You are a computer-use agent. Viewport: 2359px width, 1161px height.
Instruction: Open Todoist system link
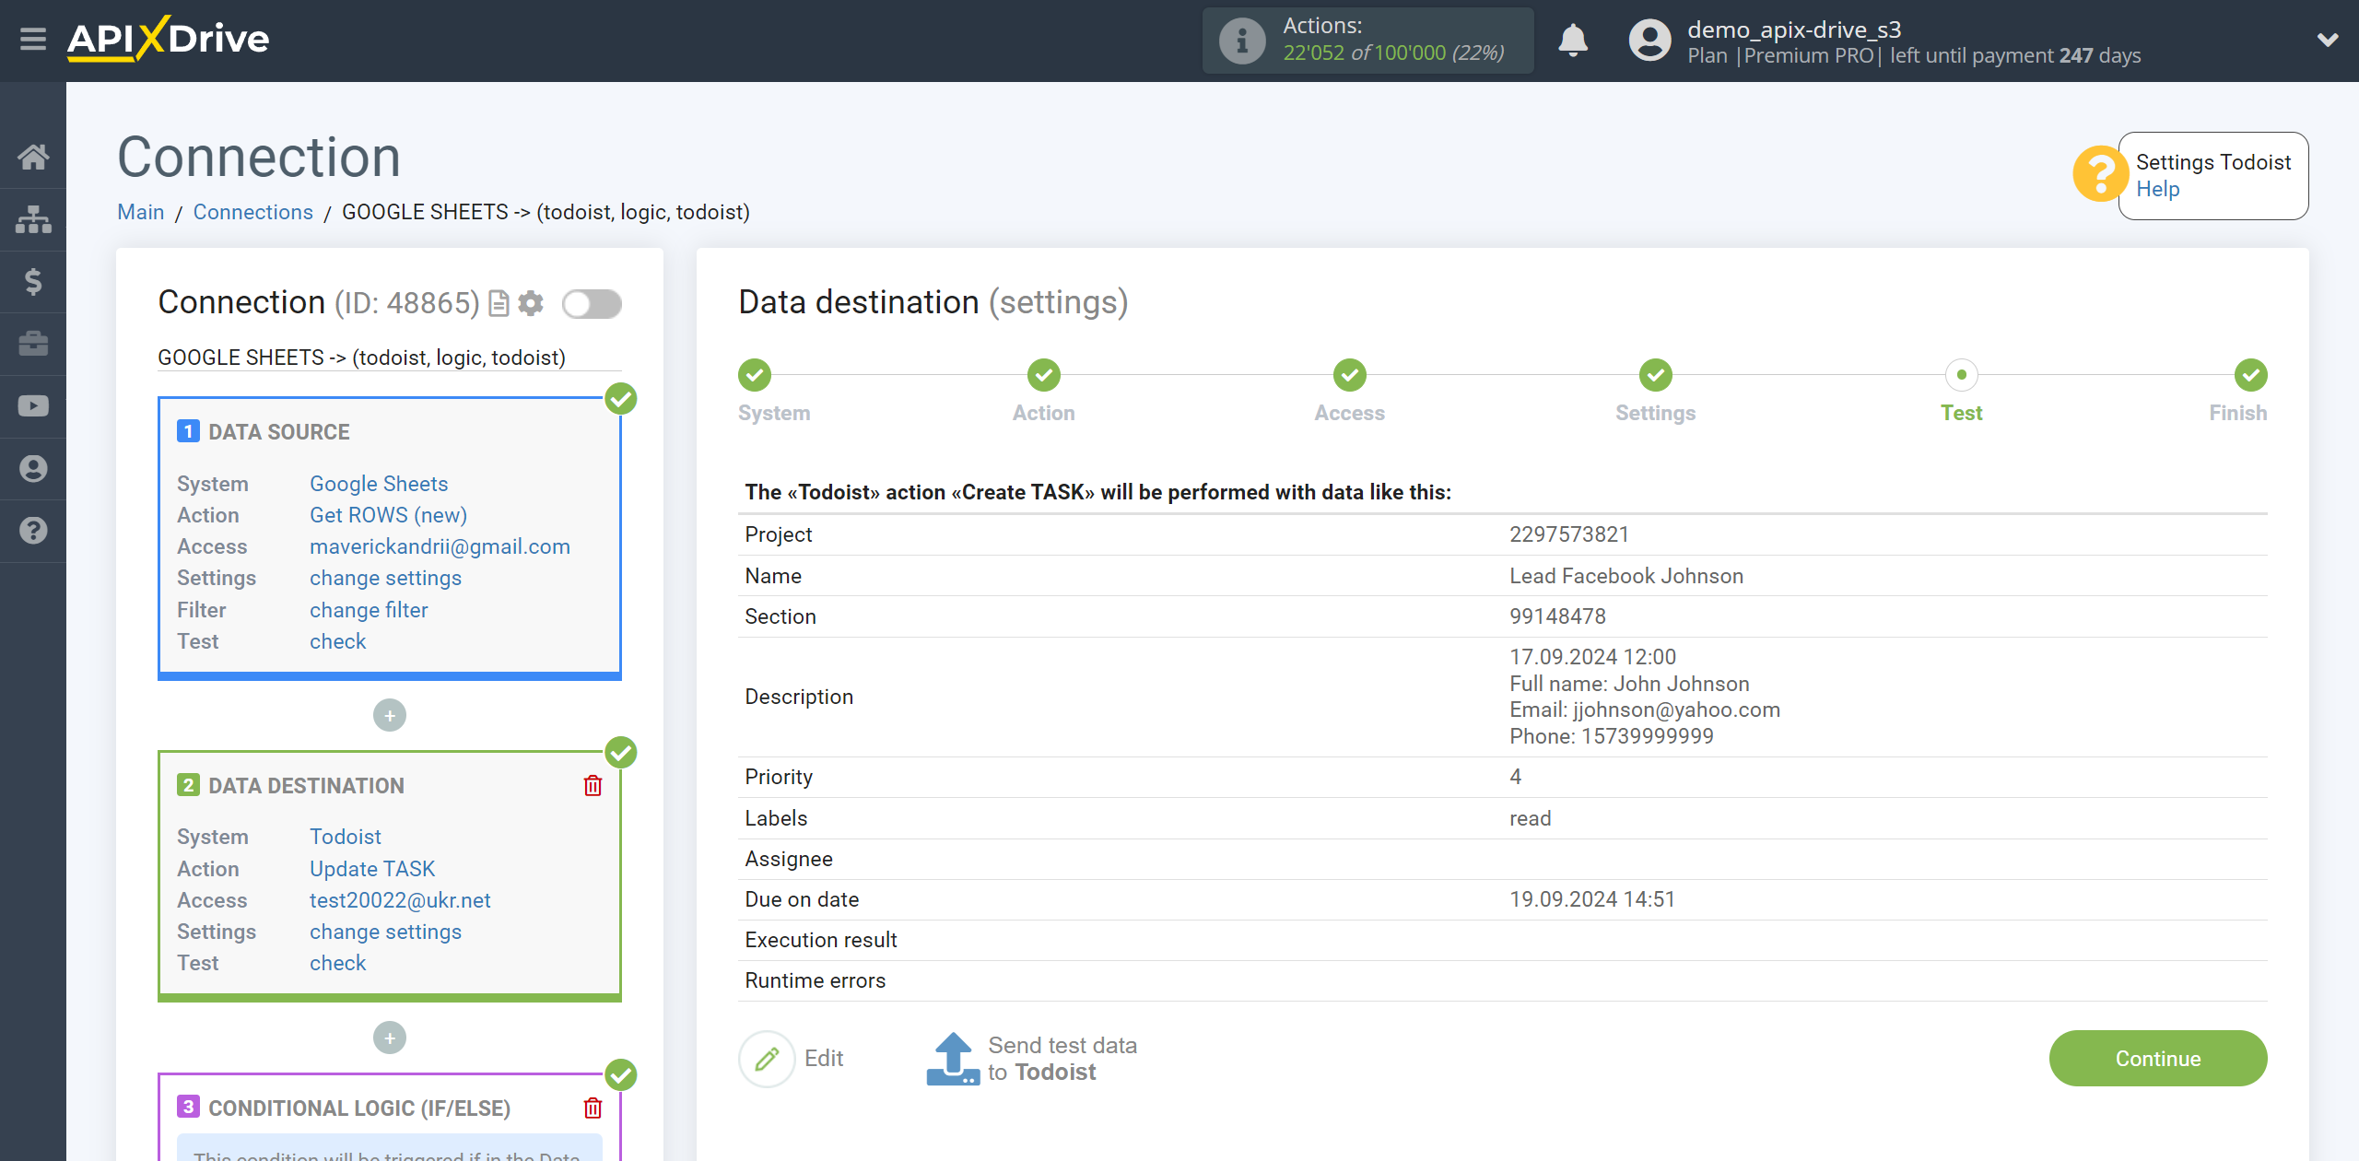pyautogui.click(x=345, y=837)
